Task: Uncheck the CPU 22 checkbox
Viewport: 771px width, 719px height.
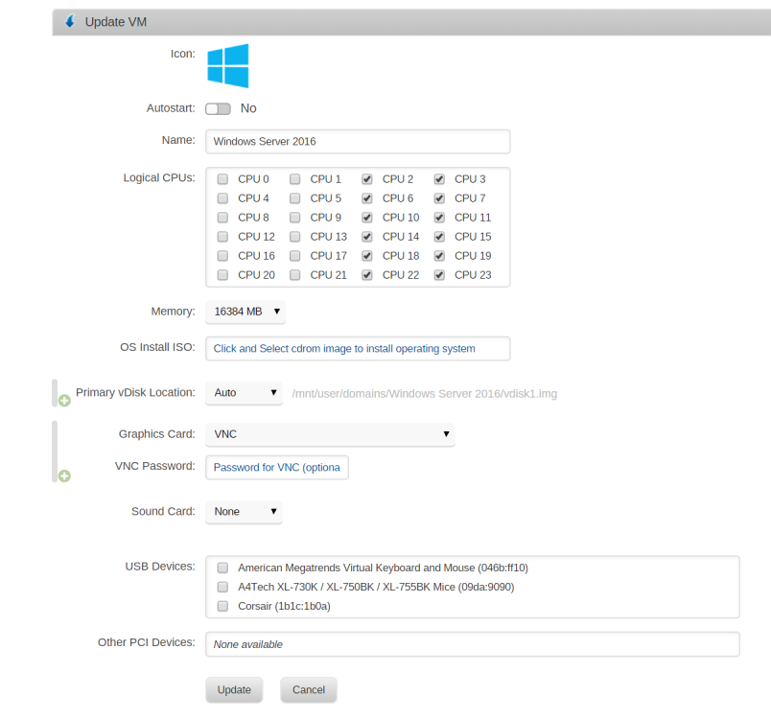Action: tap(367, 275)
